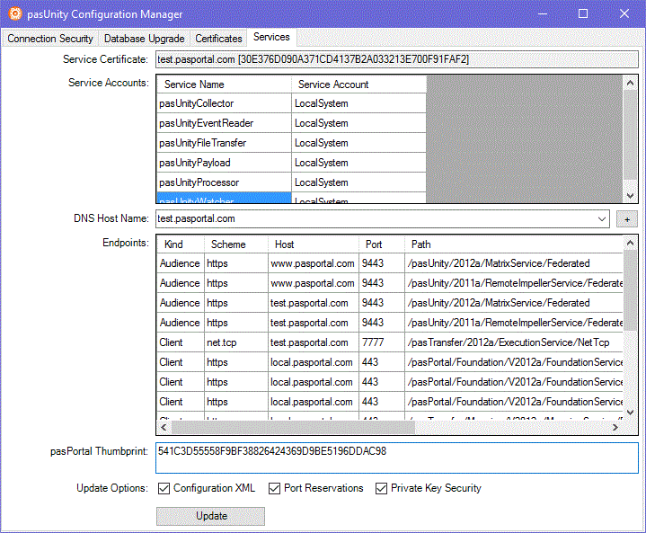The height and width of the screenshot is (533, 646).
Task: Click the 7777 port cell
Action: (x=382, y=342)
